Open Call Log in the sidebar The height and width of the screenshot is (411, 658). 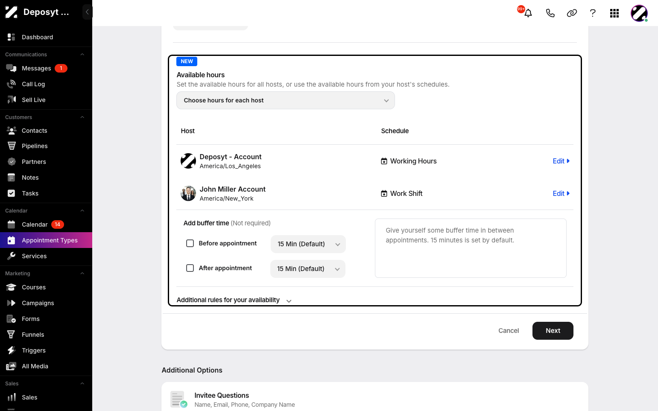46,84
